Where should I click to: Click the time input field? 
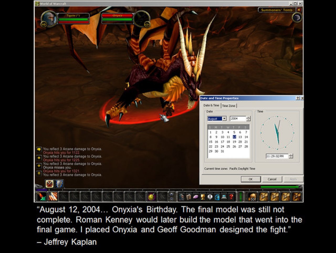[x=277, y=156]
